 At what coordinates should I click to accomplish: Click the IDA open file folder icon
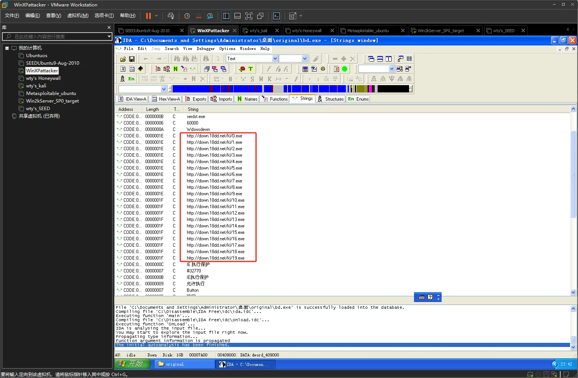click(123, 59)
